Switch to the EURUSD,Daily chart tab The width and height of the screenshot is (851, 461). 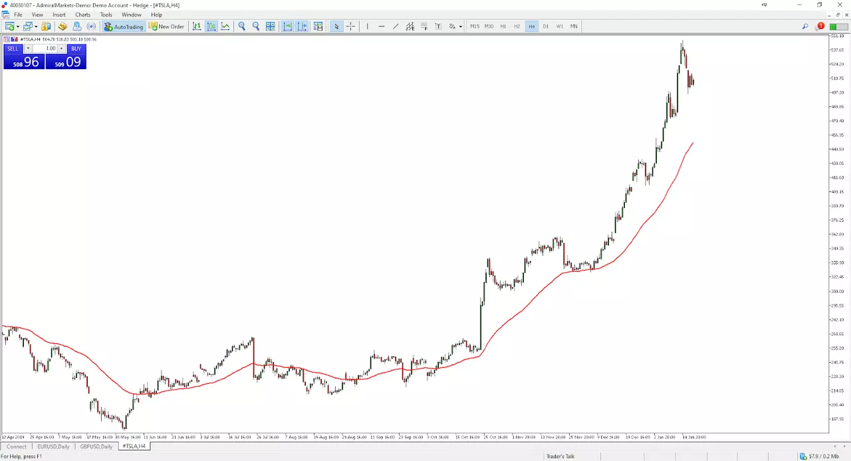(x=53, y=446)
